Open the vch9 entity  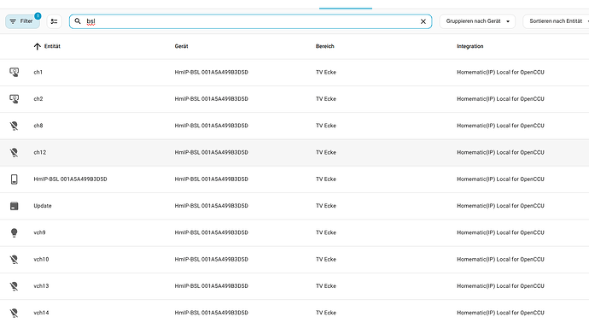click(x=39, y=232)
